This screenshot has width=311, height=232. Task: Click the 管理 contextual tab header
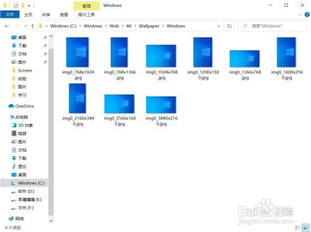point(86,6)
